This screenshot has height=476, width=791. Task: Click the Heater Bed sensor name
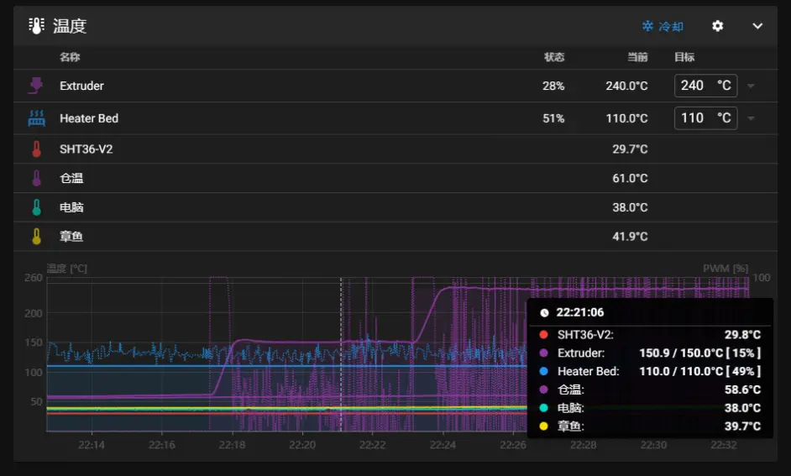(89, 118)
